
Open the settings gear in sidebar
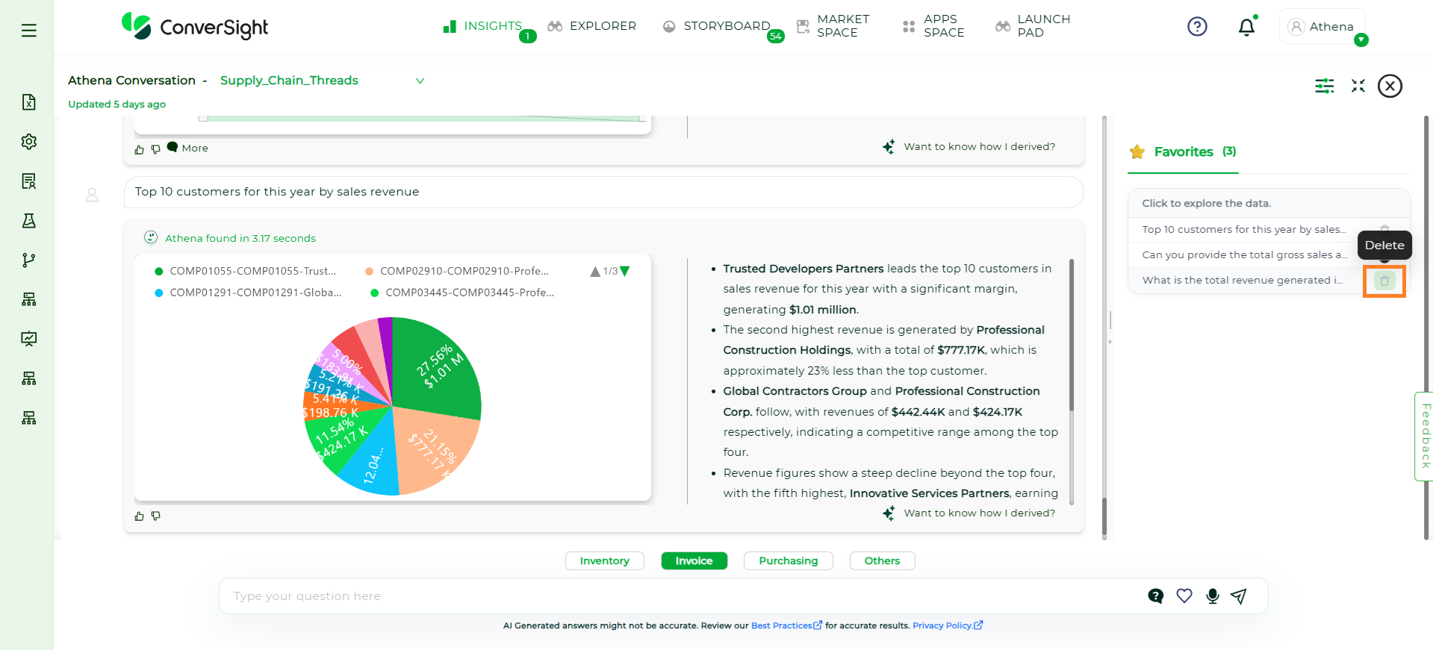coord(29,142)
